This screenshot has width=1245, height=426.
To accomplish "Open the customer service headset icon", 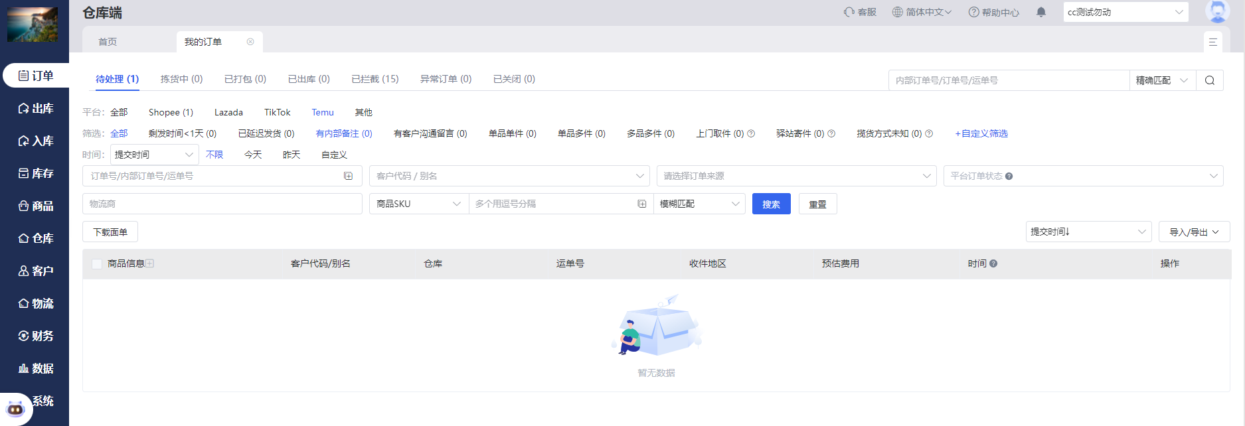I will [849, 12].
